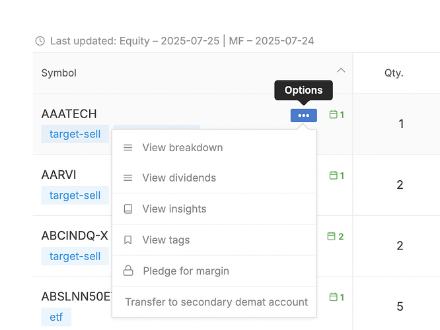The height and width of the screenshot is (330, 440).
Task: Choose View dividends menu entry
Action: click(x=179, y=178)
